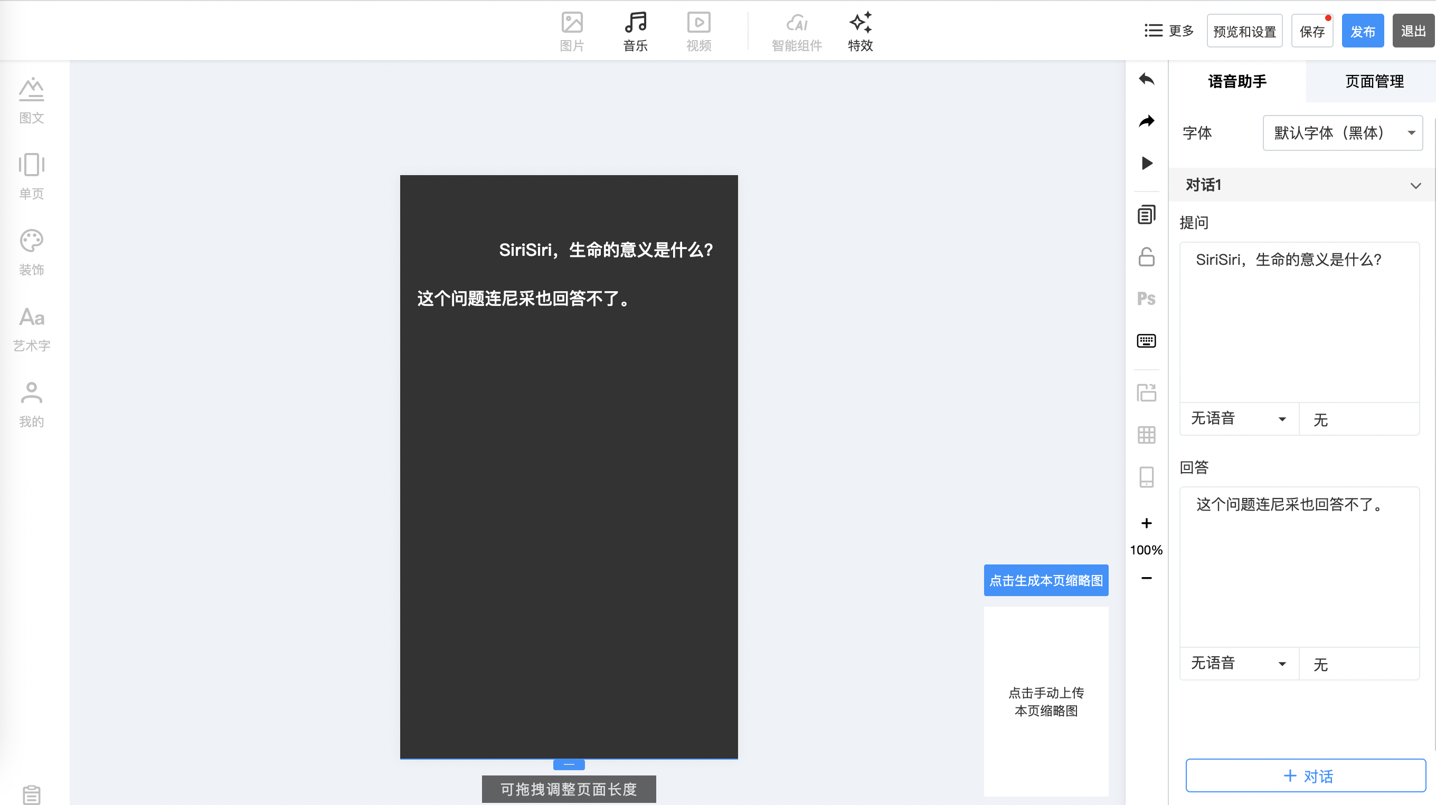Switch to the 页面管理 tab

(1374, 81)
